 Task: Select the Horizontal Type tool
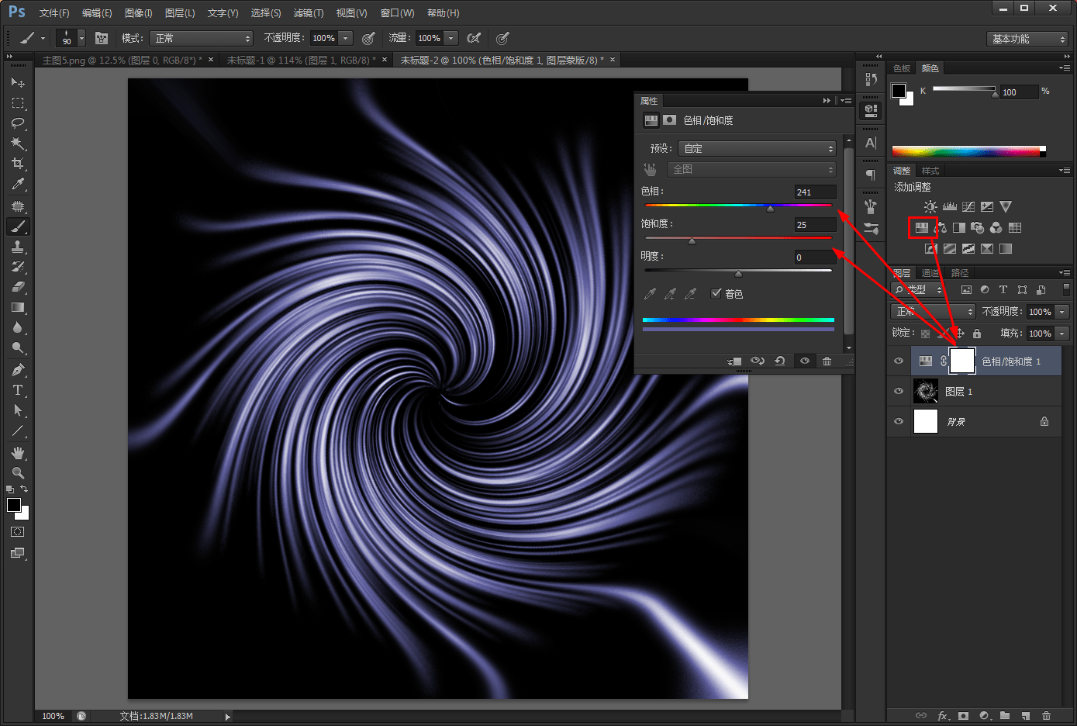18,390
